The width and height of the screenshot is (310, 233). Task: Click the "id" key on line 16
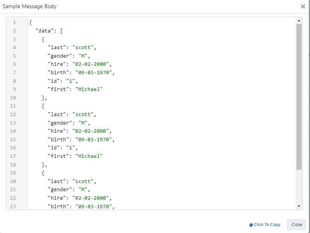coord(54,148)
